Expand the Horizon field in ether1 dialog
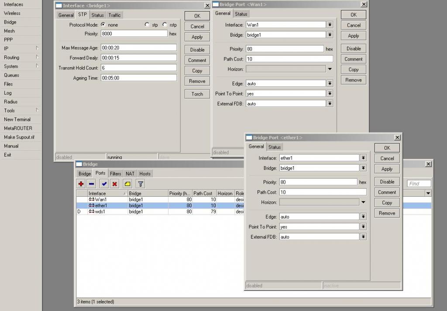This screenshot has width=447, height=311. tap(363, 202)
